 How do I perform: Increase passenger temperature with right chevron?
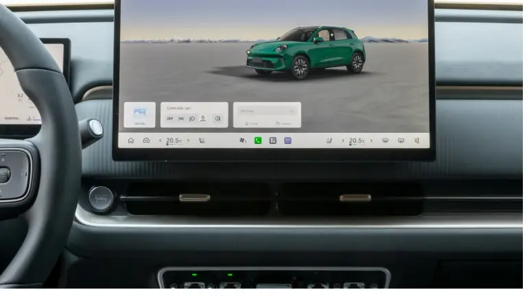pos(371,140)
